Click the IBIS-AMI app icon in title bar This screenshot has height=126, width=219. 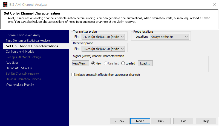click(5, 4)
